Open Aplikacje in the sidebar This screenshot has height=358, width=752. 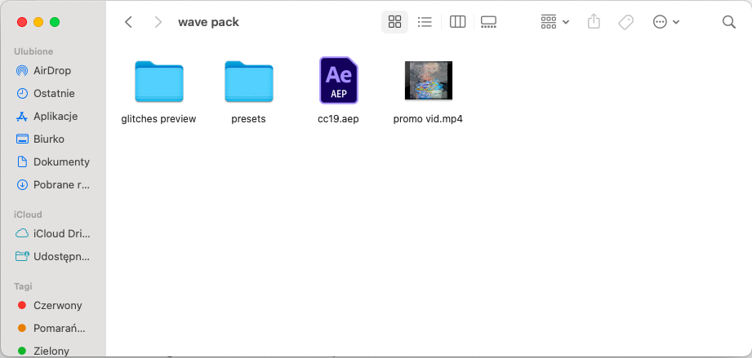(56, 116)
